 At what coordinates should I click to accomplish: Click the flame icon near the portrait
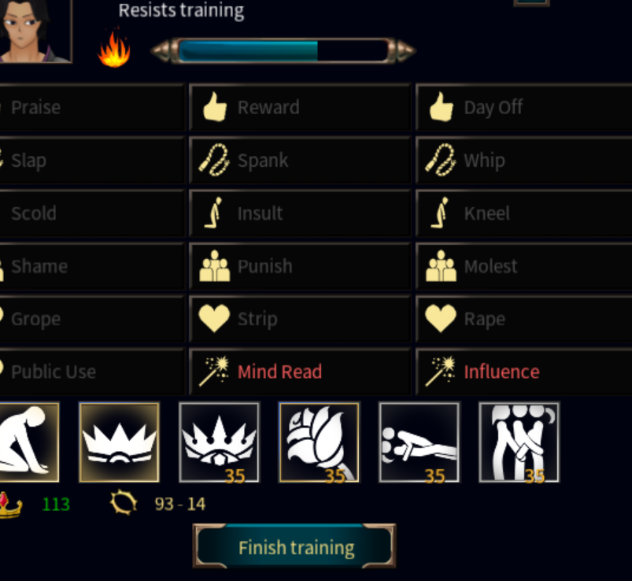[114, 47]
